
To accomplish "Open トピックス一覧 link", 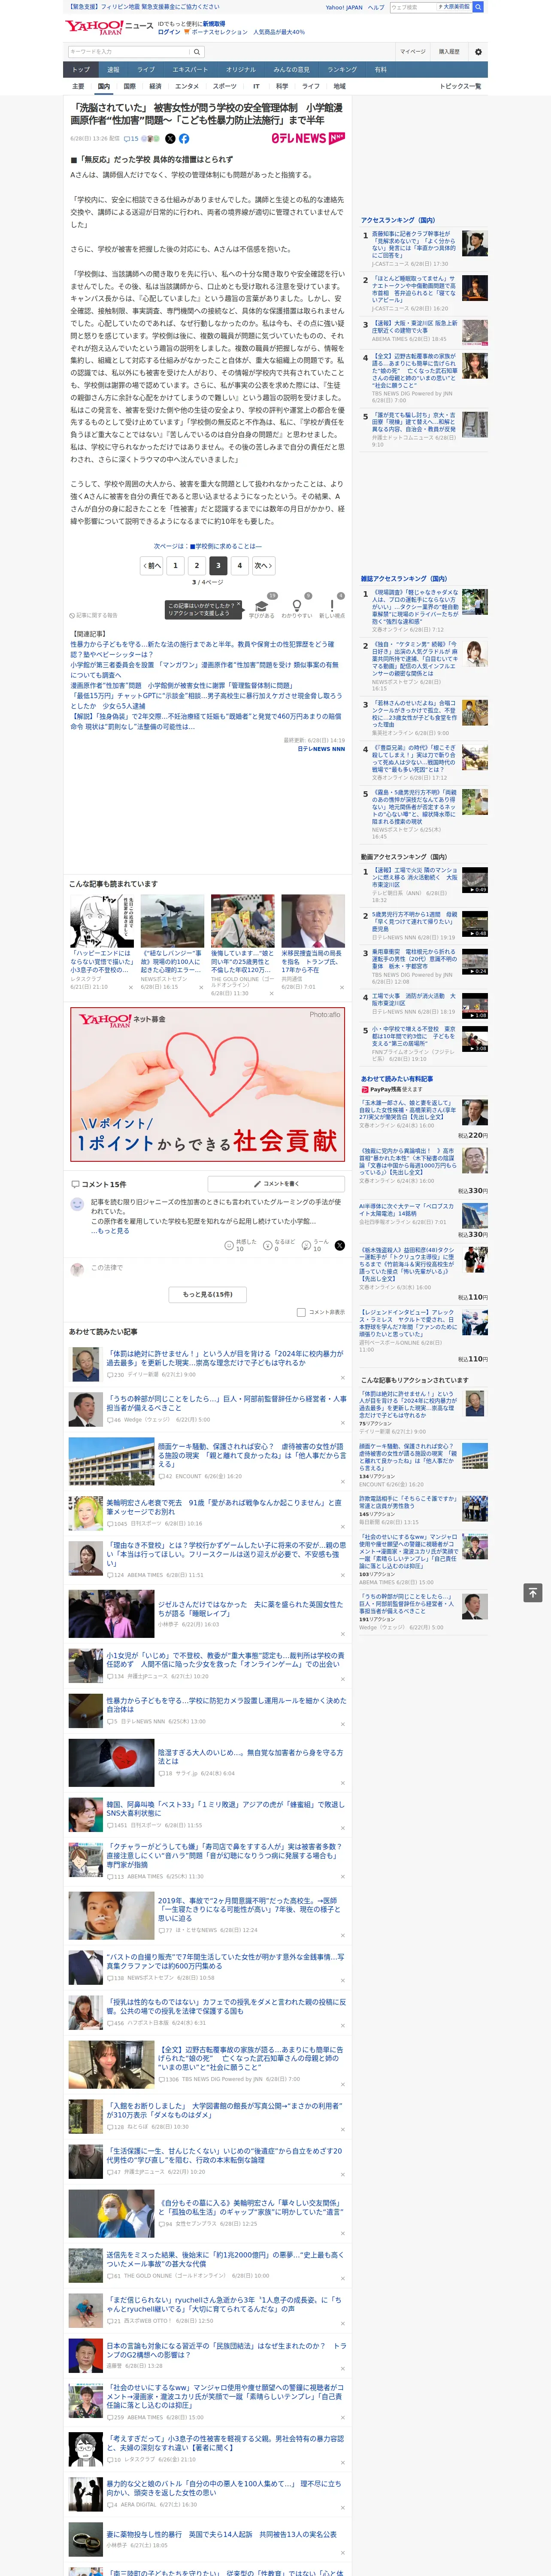I will point(461,86).
